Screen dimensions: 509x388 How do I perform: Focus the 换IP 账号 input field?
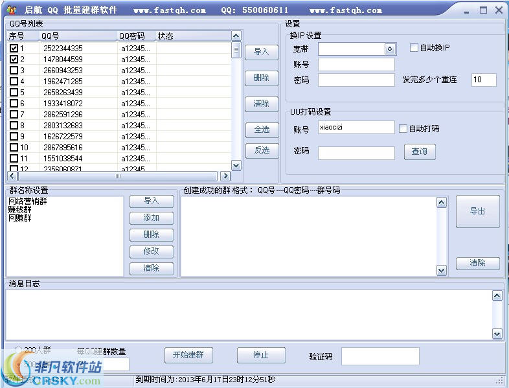[356, 65]
